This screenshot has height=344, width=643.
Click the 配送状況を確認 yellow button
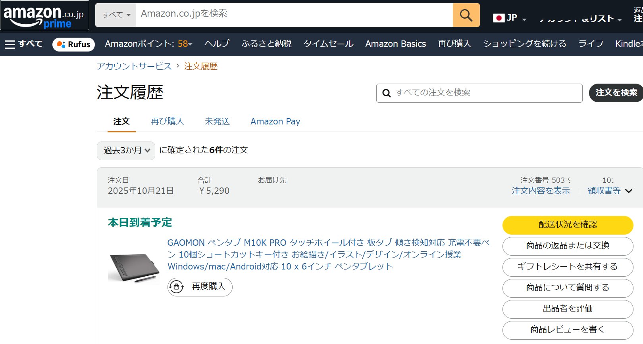tap(568, 225)
